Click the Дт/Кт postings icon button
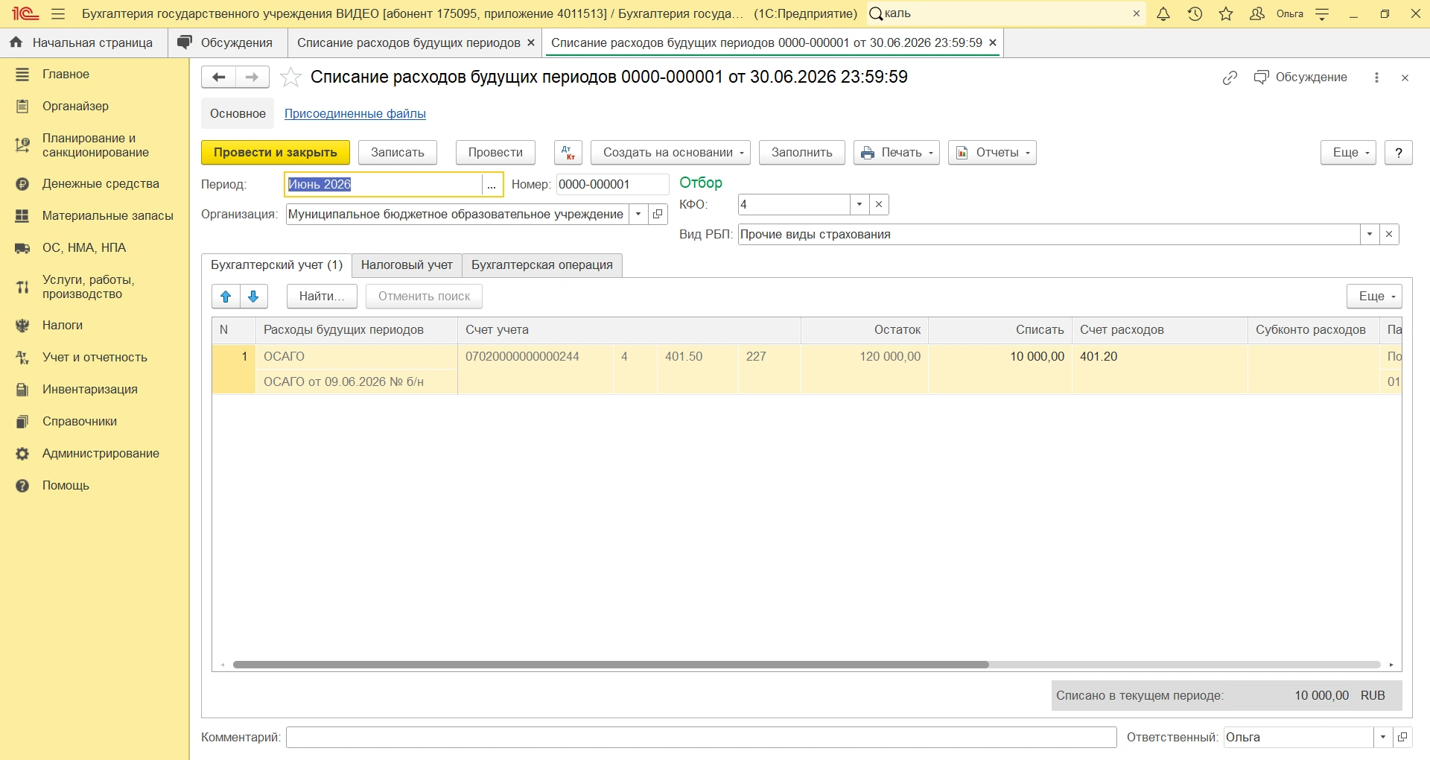The height and width of the screenshot is (760, 1430). coord(568,153)
